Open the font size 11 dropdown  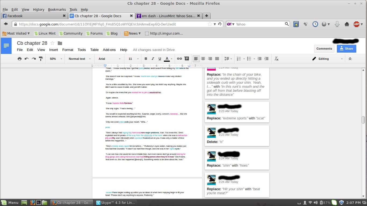coord(133,59)
